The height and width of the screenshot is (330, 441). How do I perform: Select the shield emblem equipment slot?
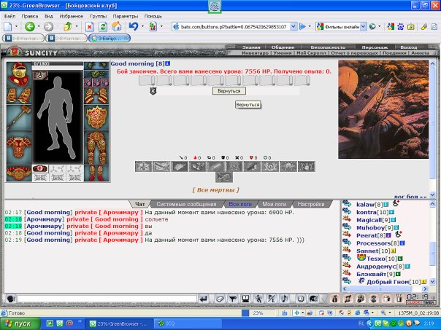(x=96, y=117)
